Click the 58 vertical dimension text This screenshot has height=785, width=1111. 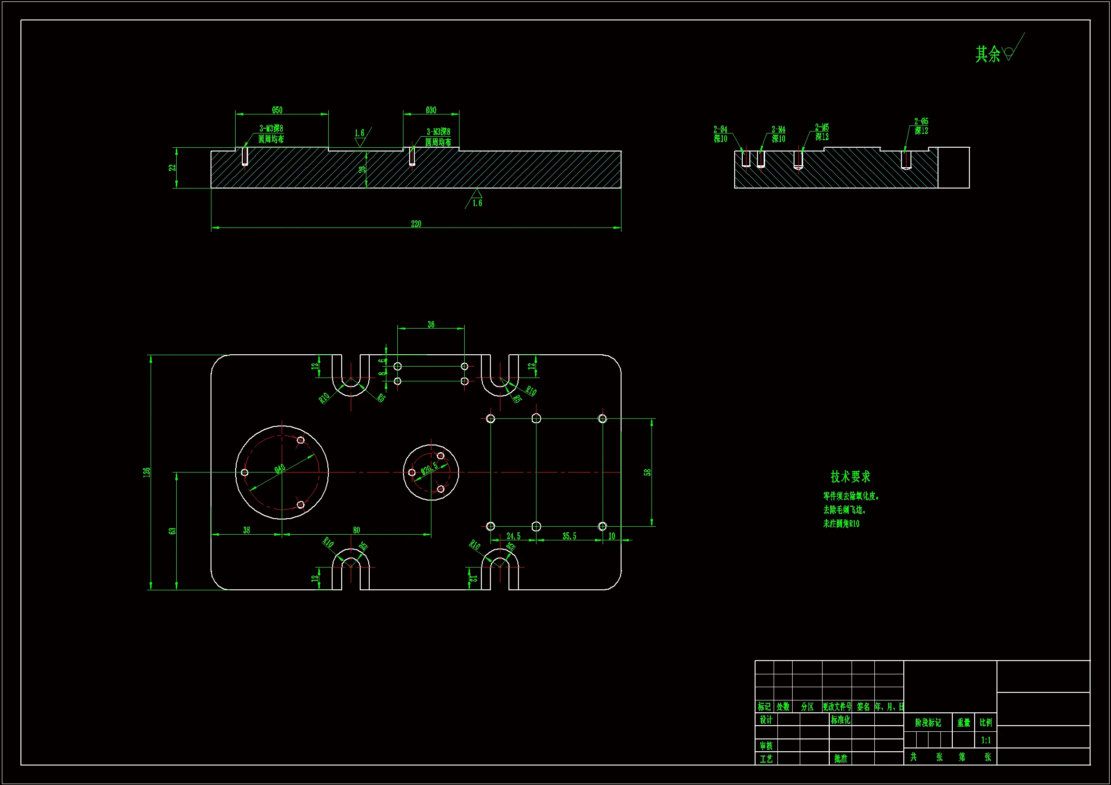(x=647, y=472)
